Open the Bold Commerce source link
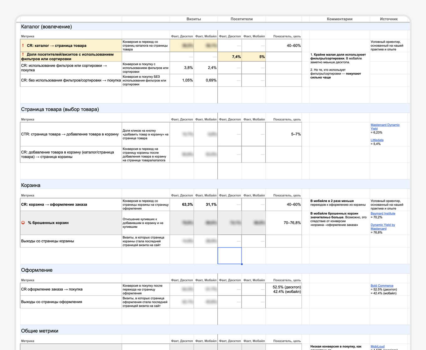Image resolution: width=426 pixels, height=350 pixels. tap(382, 285)
